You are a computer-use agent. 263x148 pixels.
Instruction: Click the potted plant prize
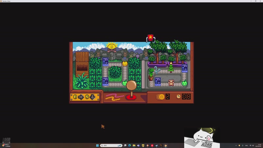click(x=151, y=74)
